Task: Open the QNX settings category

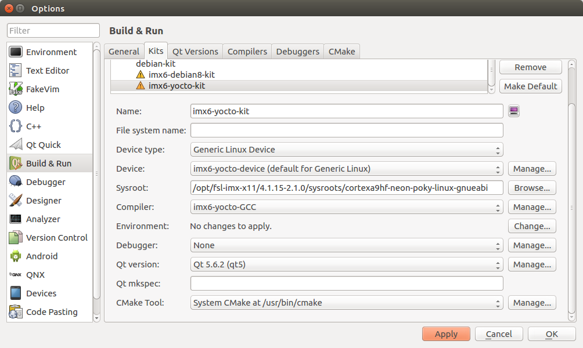Action: pyautogui.click(x=35, y=275)
